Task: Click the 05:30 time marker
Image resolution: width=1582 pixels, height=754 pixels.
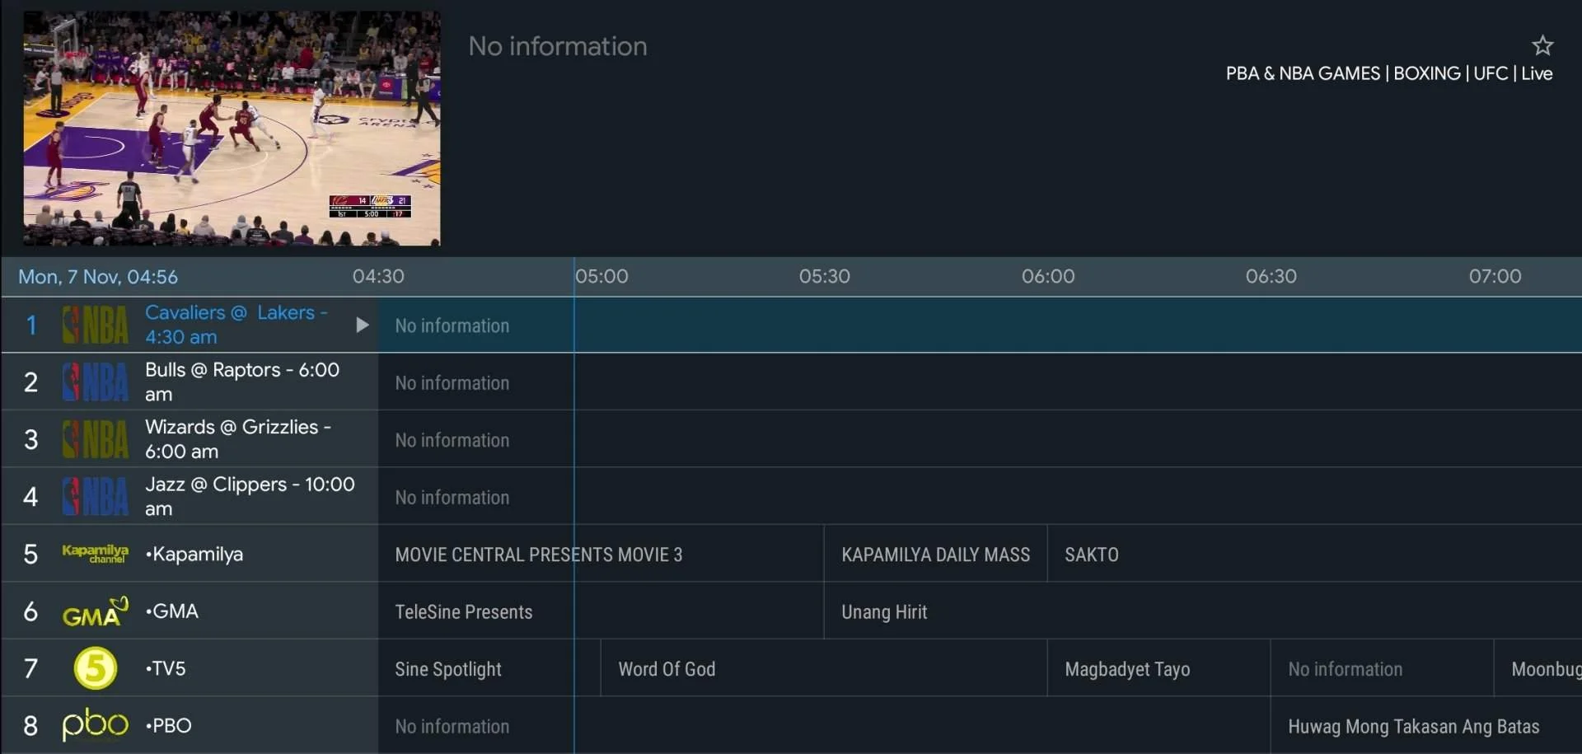Action: (x=824, y=276)
